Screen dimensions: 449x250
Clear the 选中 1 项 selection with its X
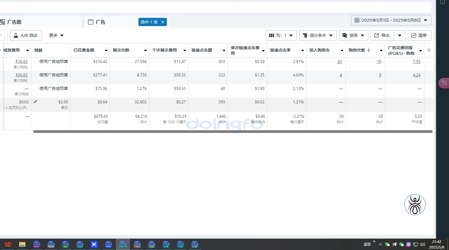coord(163,22)
